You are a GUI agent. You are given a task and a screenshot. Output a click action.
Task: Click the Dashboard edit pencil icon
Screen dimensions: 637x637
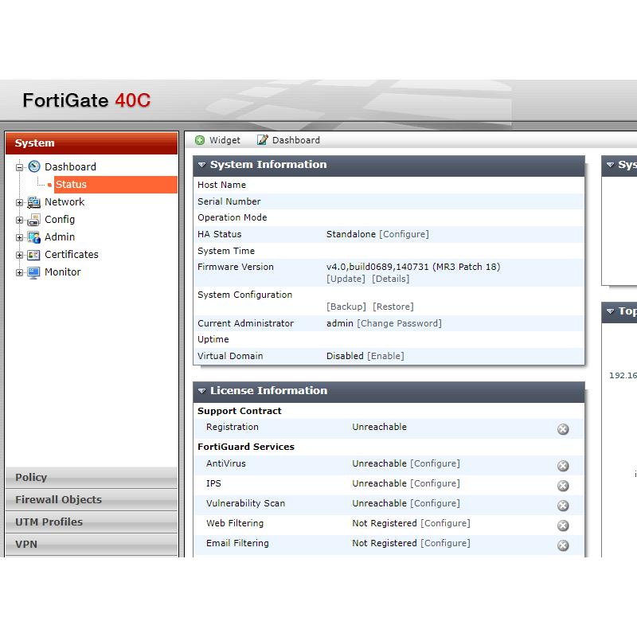tap(261, 140)
